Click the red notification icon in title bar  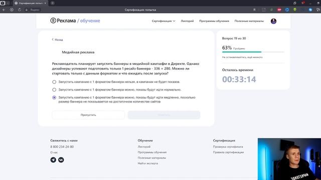click(x=303, y=3)
